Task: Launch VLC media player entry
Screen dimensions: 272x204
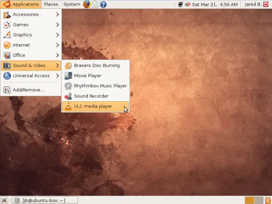Action: 95,106
